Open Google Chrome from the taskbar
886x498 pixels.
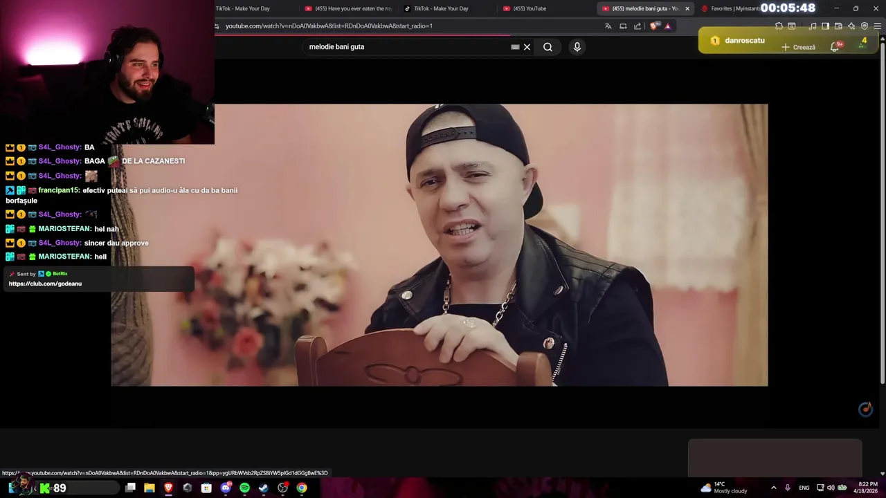(302, 488)
